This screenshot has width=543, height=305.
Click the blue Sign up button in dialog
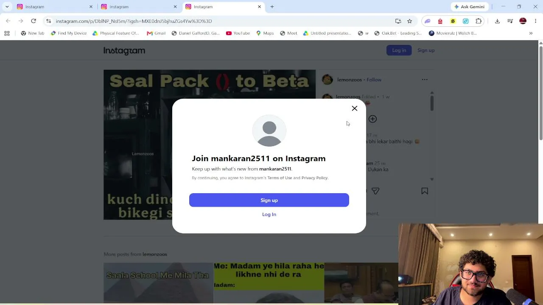coord(269,200)
